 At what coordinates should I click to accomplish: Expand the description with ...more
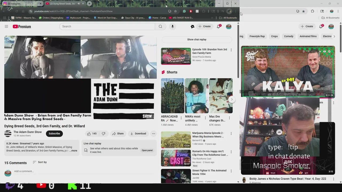point(73,151)
